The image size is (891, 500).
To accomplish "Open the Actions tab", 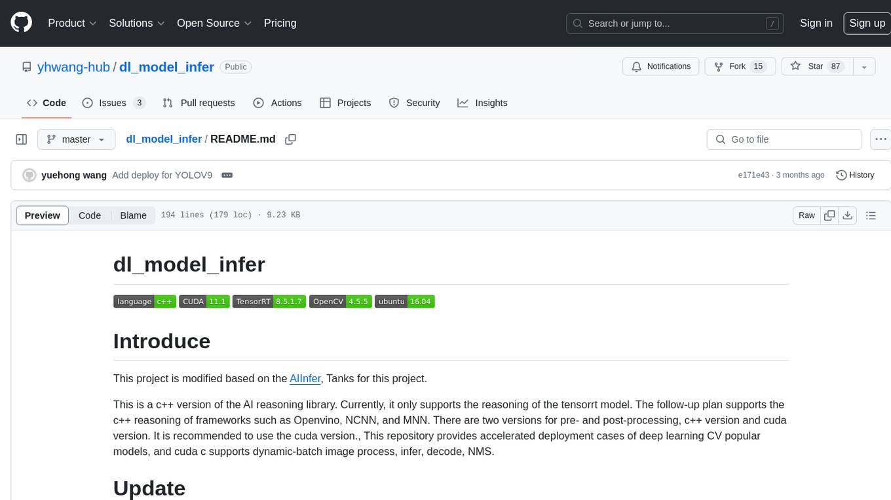I will (277, 103).
